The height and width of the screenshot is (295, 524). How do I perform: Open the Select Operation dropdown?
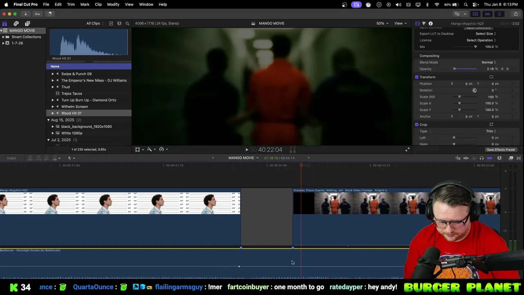tap(481, 40)
